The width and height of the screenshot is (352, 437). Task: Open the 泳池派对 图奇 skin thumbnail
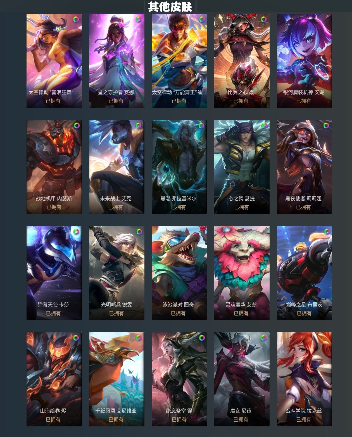pos(179,273)
